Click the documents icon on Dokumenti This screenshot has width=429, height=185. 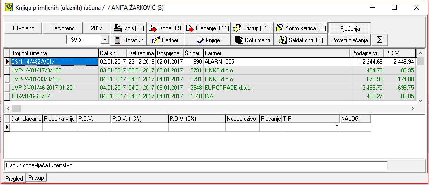point(239,40)
